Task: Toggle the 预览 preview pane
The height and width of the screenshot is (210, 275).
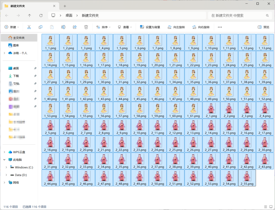Action: point(264,27)
